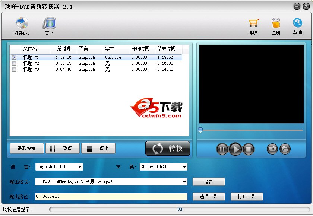The width and height of the screenshot is (313, 216).
Task: Click 选择目录 to choose folder
Action: [x=209, y=197]
